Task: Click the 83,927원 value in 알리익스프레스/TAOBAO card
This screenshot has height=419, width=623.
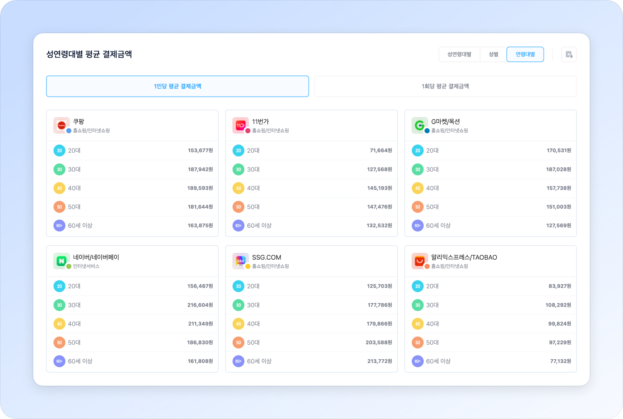Action: point(560,286)
